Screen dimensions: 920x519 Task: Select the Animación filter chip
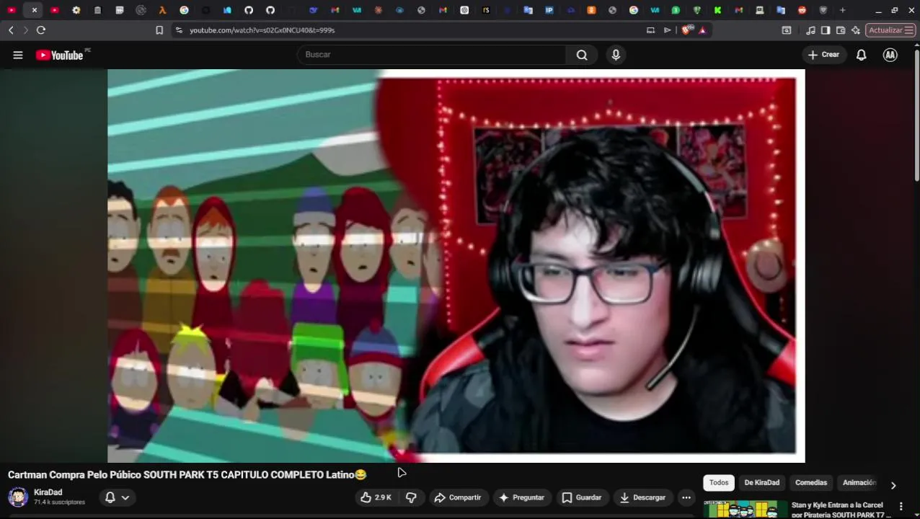(859, 483)
